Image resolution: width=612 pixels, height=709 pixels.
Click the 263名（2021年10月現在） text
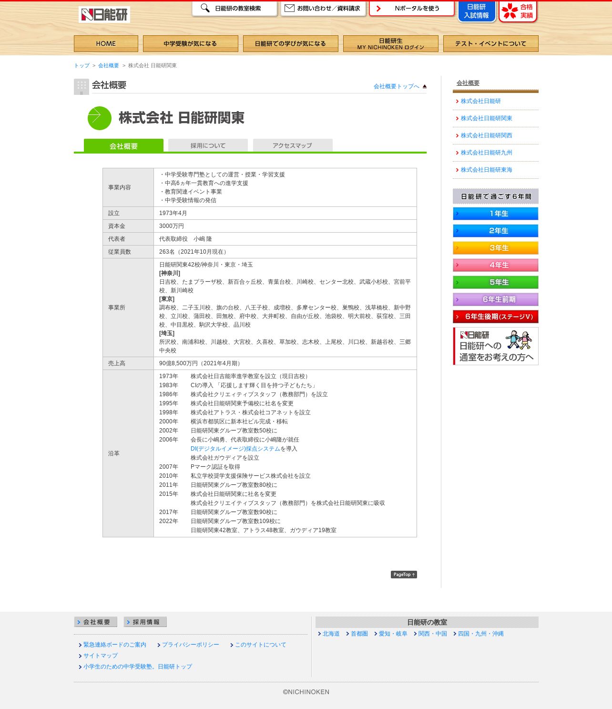tap(194, 252)
